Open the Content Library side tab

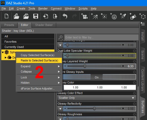tap(142, 80)
